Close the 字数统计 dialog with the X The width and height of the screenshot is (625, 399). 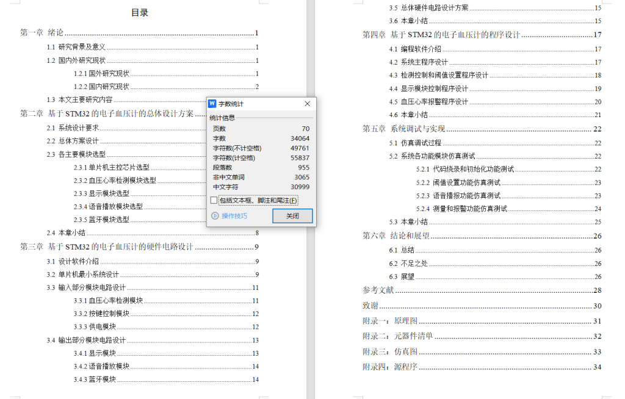pos(308,104)
